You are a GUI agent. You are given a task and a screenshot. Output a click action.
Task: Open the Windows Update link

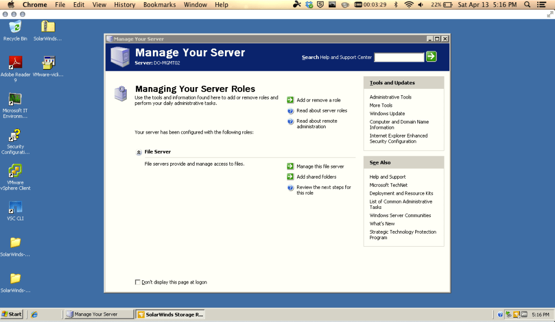pos(387,113)
